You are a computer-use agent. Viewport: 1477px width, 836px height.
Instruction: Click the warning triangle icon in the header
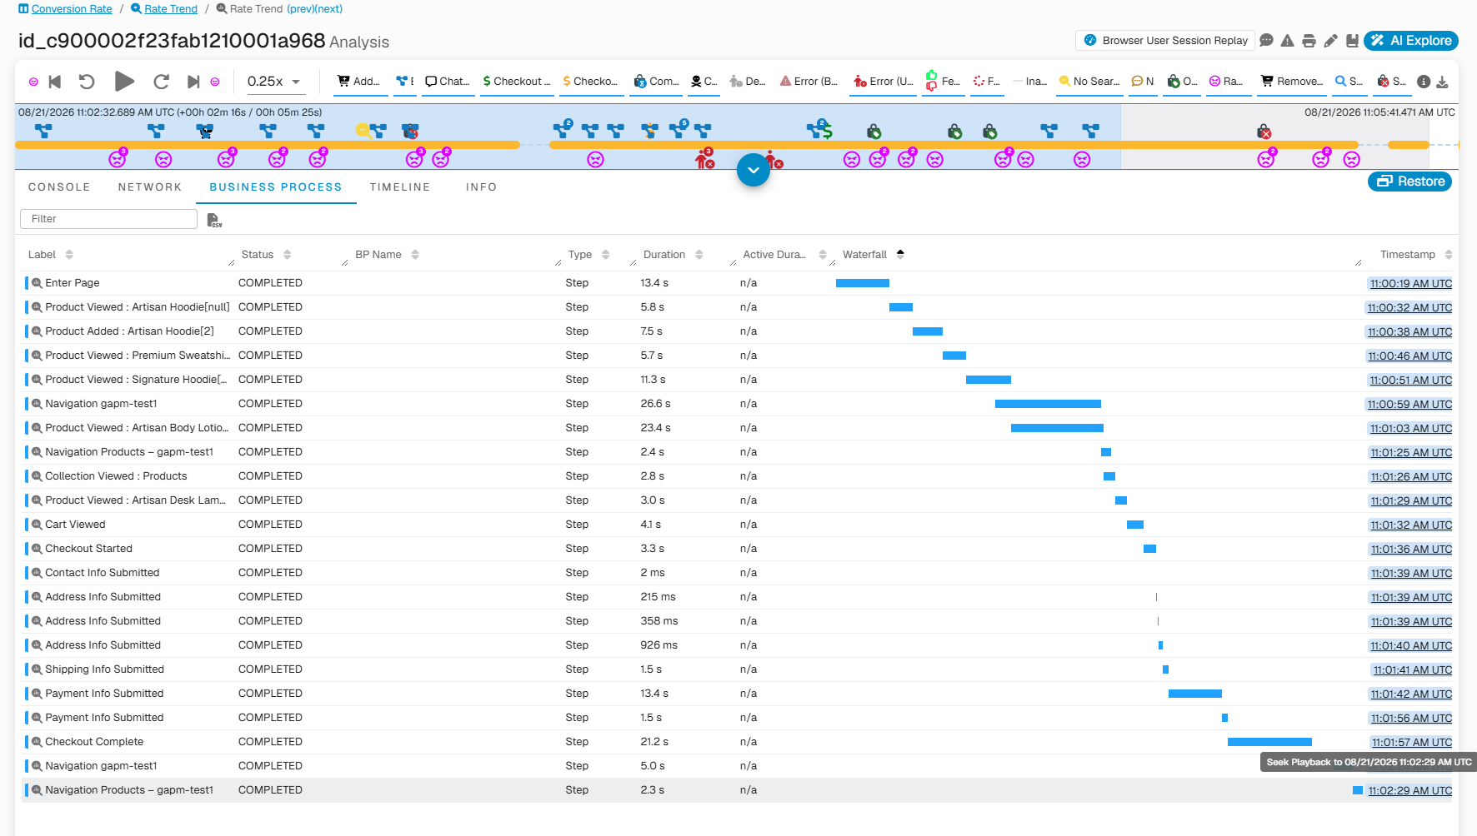click(1288, 40)
